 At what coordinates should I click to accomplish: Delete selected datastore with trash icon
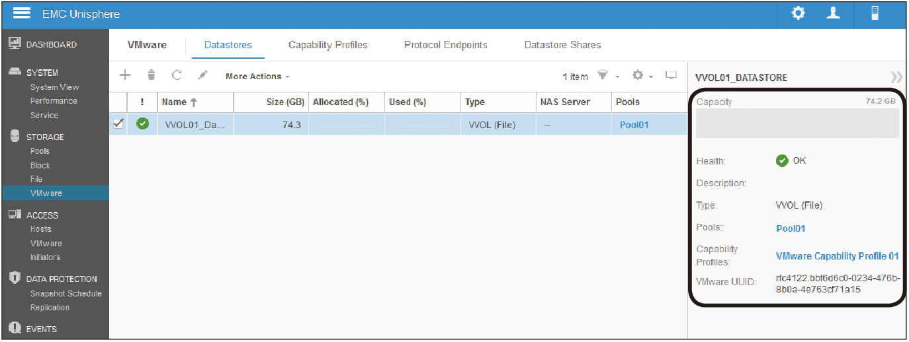pyautogui.click(x=151, y=75)
